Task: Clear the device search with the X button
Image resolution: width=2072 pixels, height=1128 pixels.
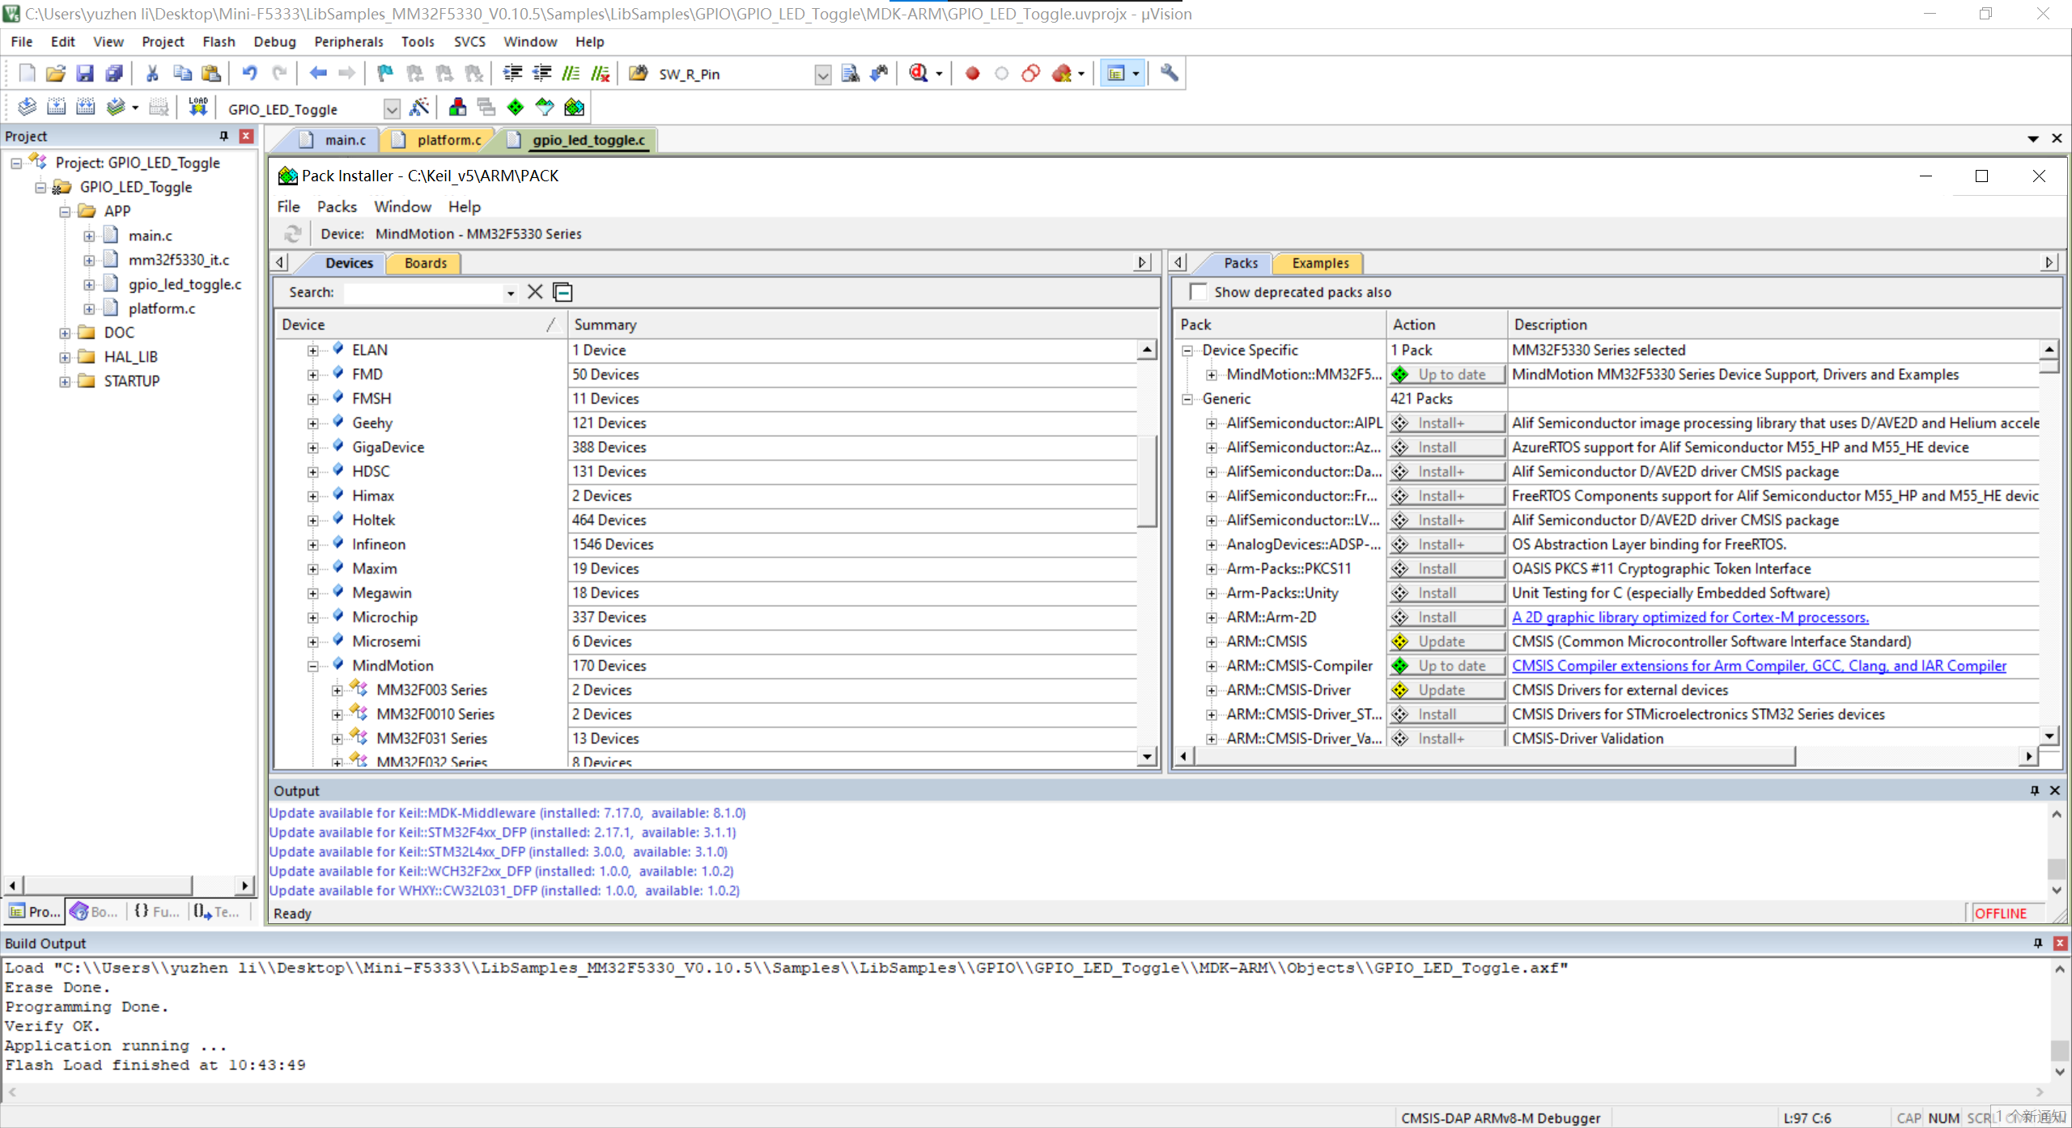Action: 535,292
